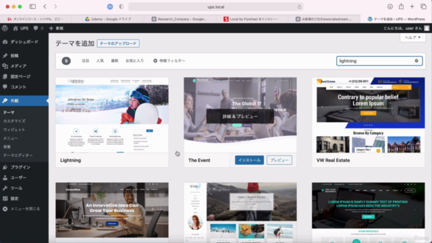This screenshot has width=432, height=243.
Task: Select the 注目 filter tab
Action: pos(86,61)
